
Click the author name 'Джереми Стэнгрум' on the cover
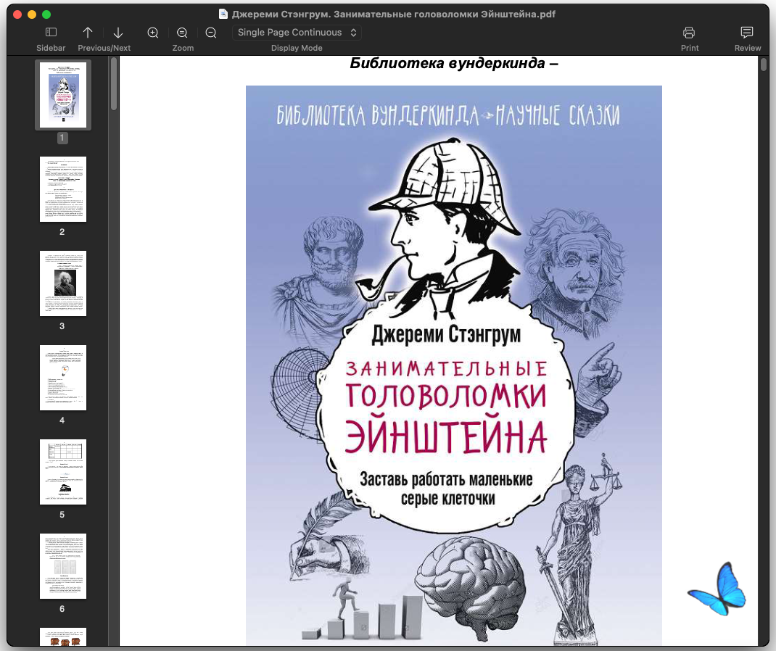coord(446,335)
